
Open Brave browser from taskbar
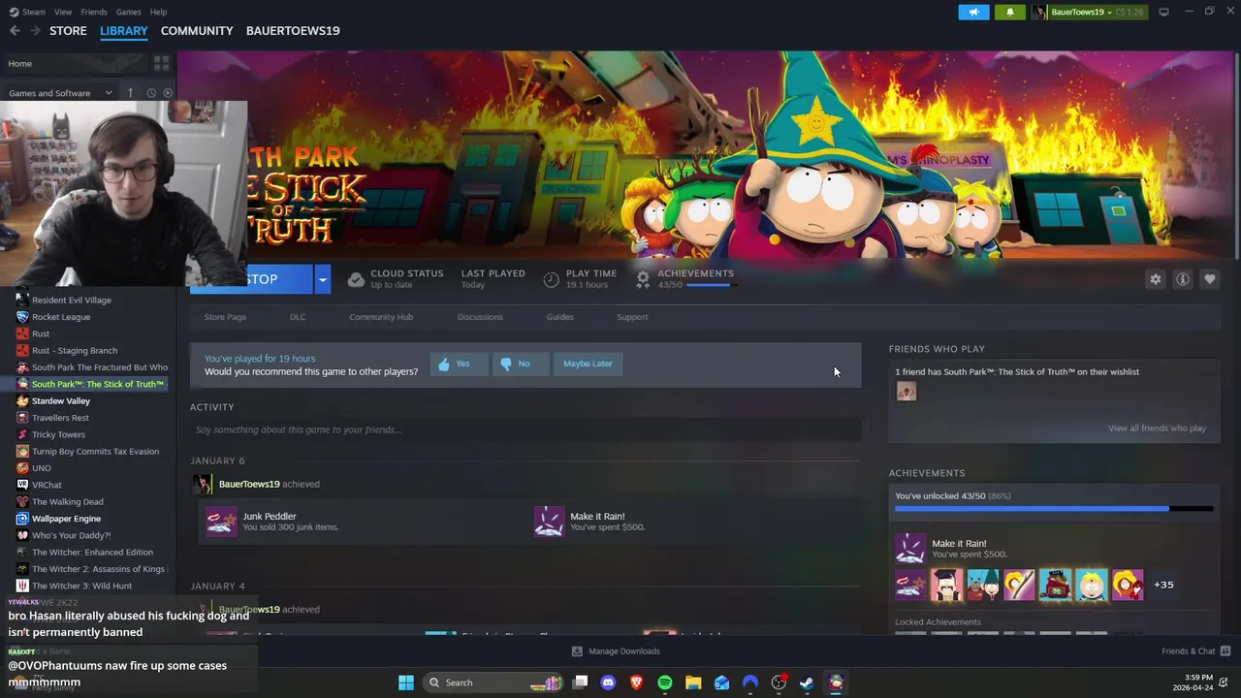[x=636, y=682]
